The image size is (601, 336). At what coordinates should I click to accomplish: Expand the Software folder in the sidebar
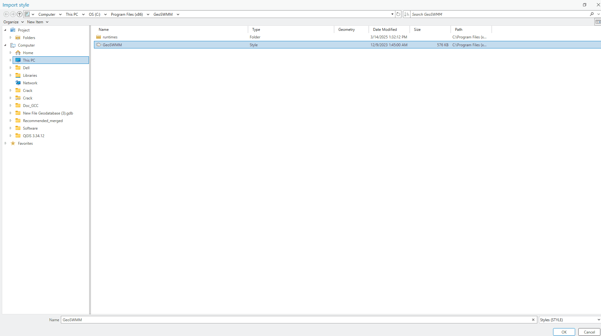click(x=10, y=128)
